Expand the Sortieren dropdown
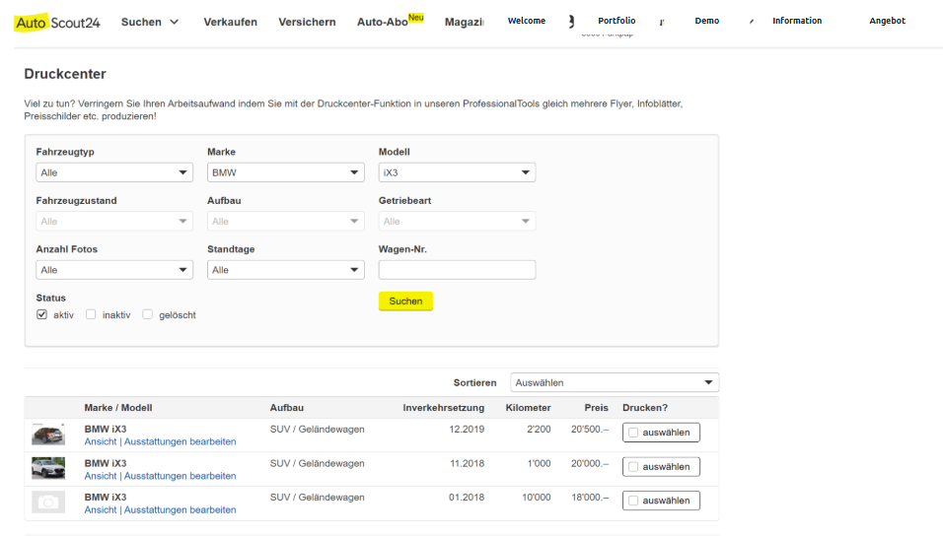This screenshot has height=536, width=943. (615, 382)
